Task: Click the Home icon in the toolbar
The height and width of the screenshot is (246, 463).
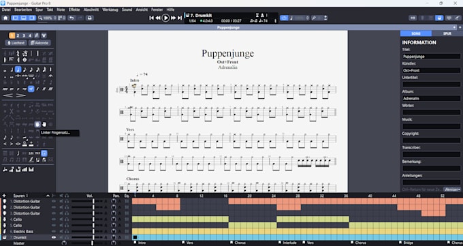Action: click(5, 18)
